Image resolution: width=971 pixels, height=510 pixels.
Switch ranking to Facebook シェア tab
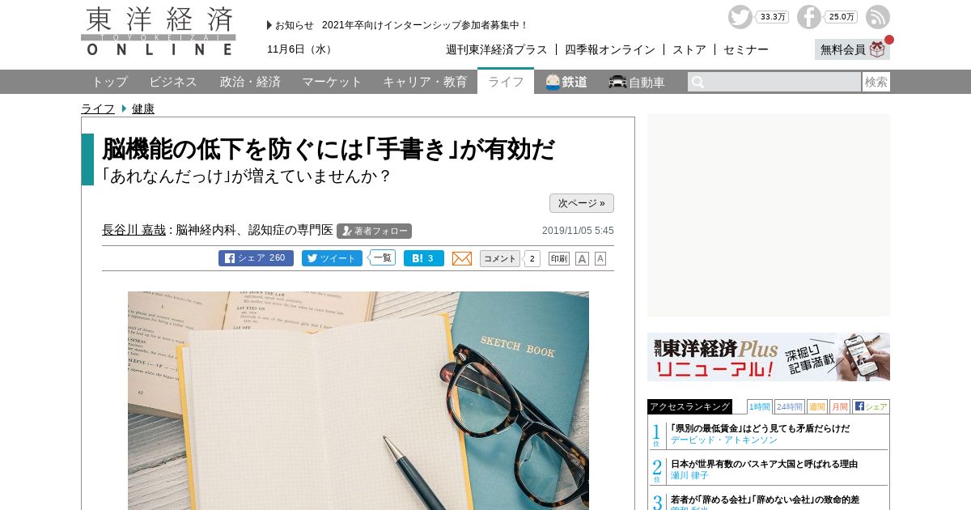[871, 406]
